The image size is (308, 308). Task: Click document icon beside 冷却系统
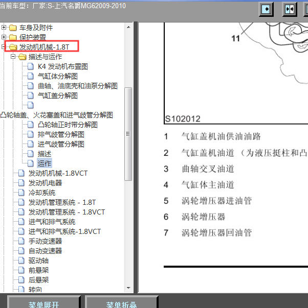[21, 193]
